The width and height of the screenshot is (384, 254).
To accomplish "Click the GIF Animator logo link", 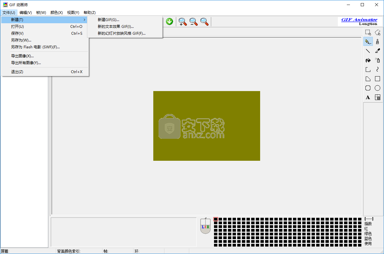I will (x=359, y=20).
